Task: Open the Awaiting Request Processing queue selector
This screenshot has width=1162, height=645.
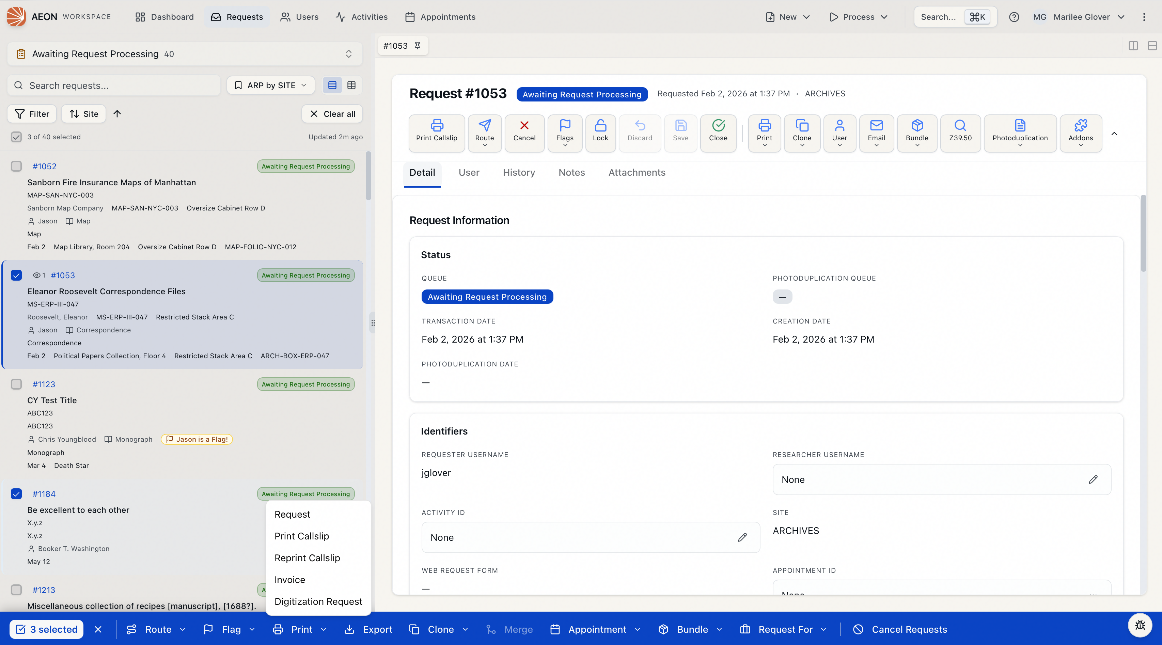Action: (185, 54)
